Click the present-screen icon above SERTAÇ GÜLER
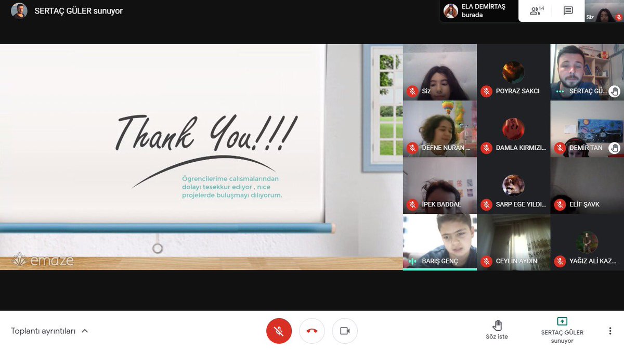Screen dimensions: 624x351 (x=562, y=321)
